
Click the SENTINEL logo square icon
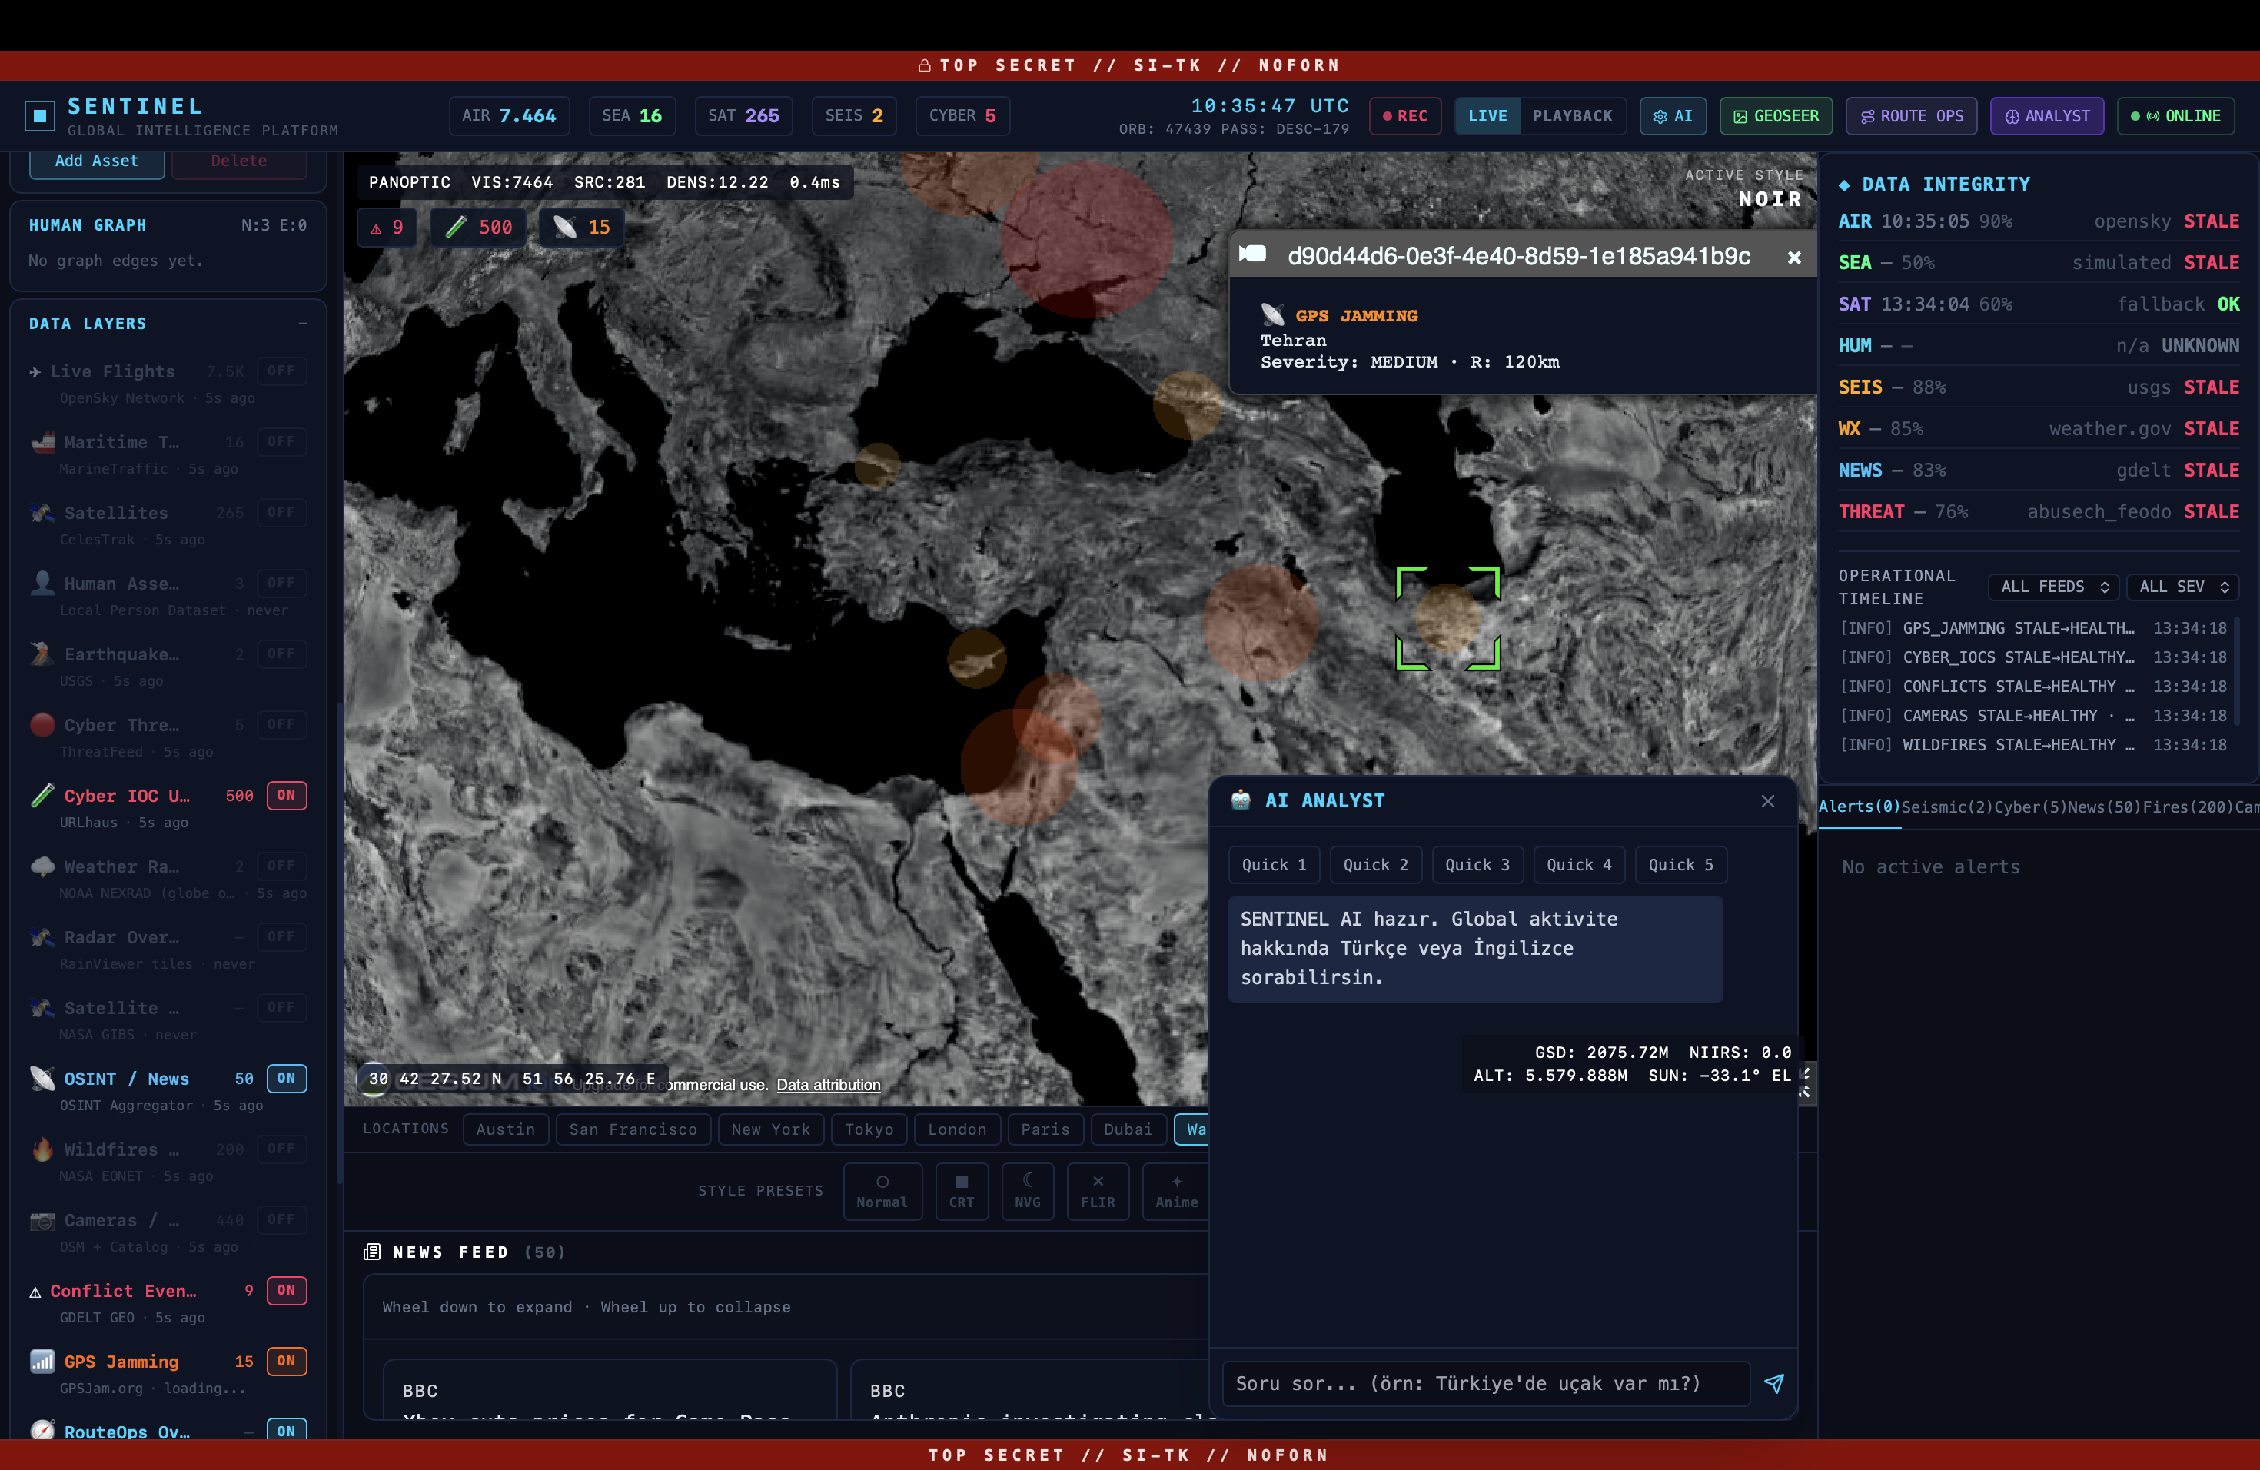(39, 116)
